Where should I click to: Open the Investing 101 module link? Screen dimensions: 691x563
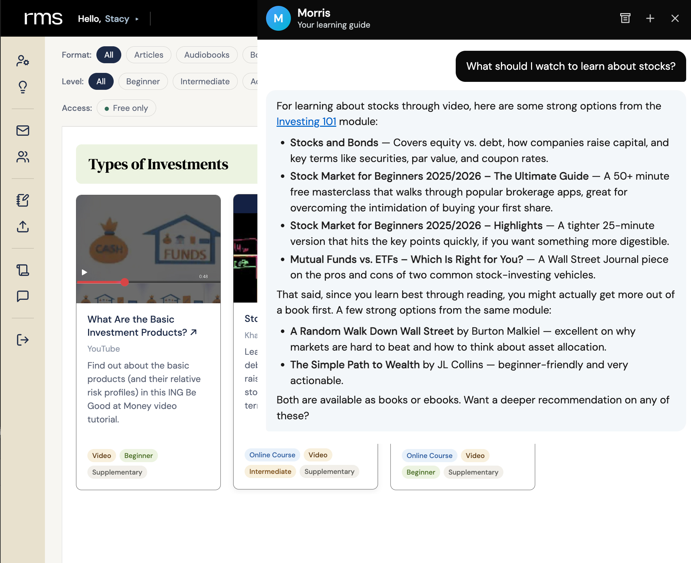pos(306,122)
